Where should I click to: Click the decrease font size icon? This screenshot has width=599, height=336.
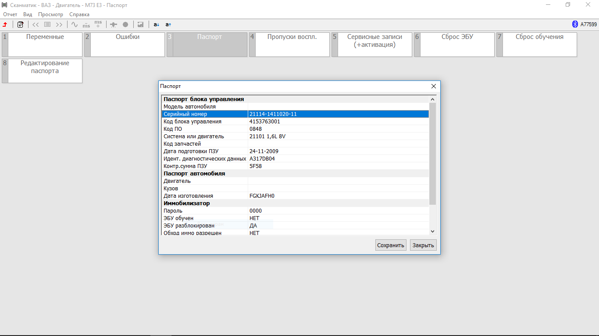pos(157,24)
